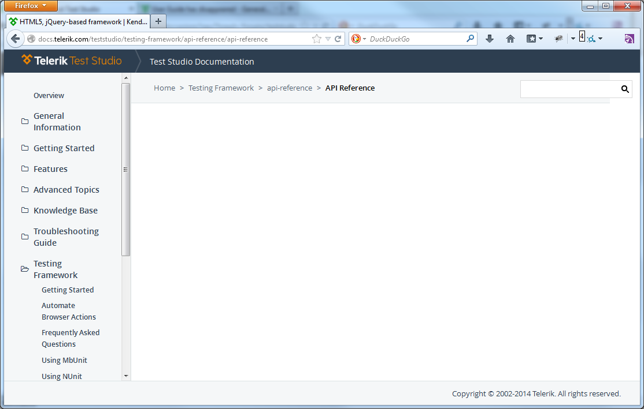Reload the page with the refresh icon

click(338, 39)
